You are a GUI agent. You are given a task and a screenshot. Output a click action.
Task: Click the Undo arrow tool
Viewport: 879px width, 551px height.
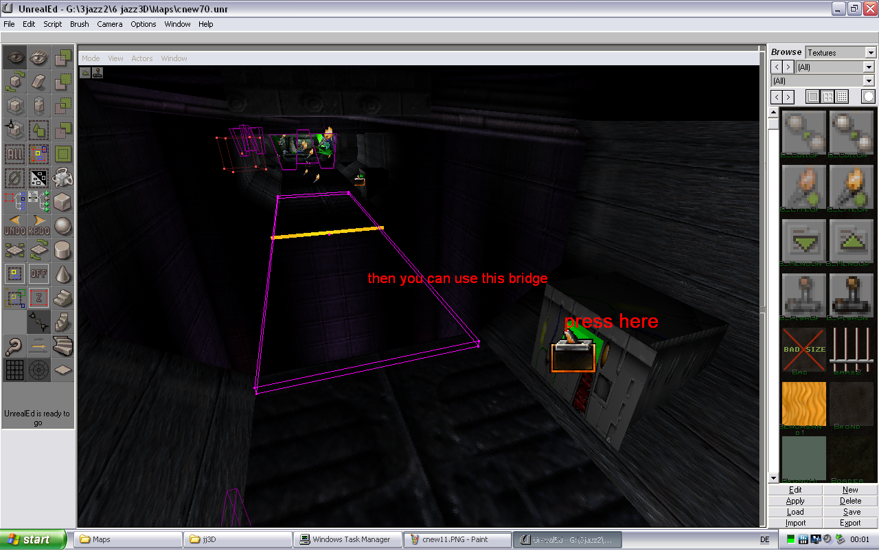click(x=15, y=225)
